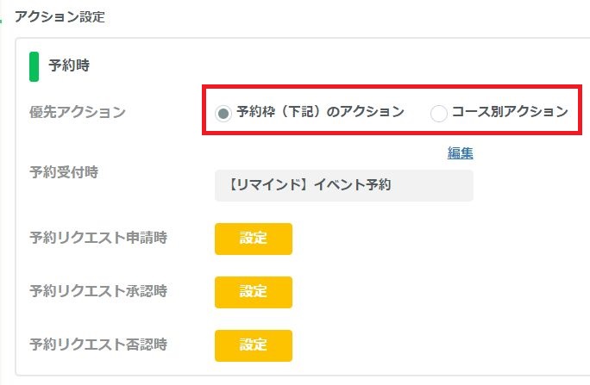Click the 優先アクション label
Image resolution: width=590 pixels, height=385 pixels.
(x=77, y=111)
